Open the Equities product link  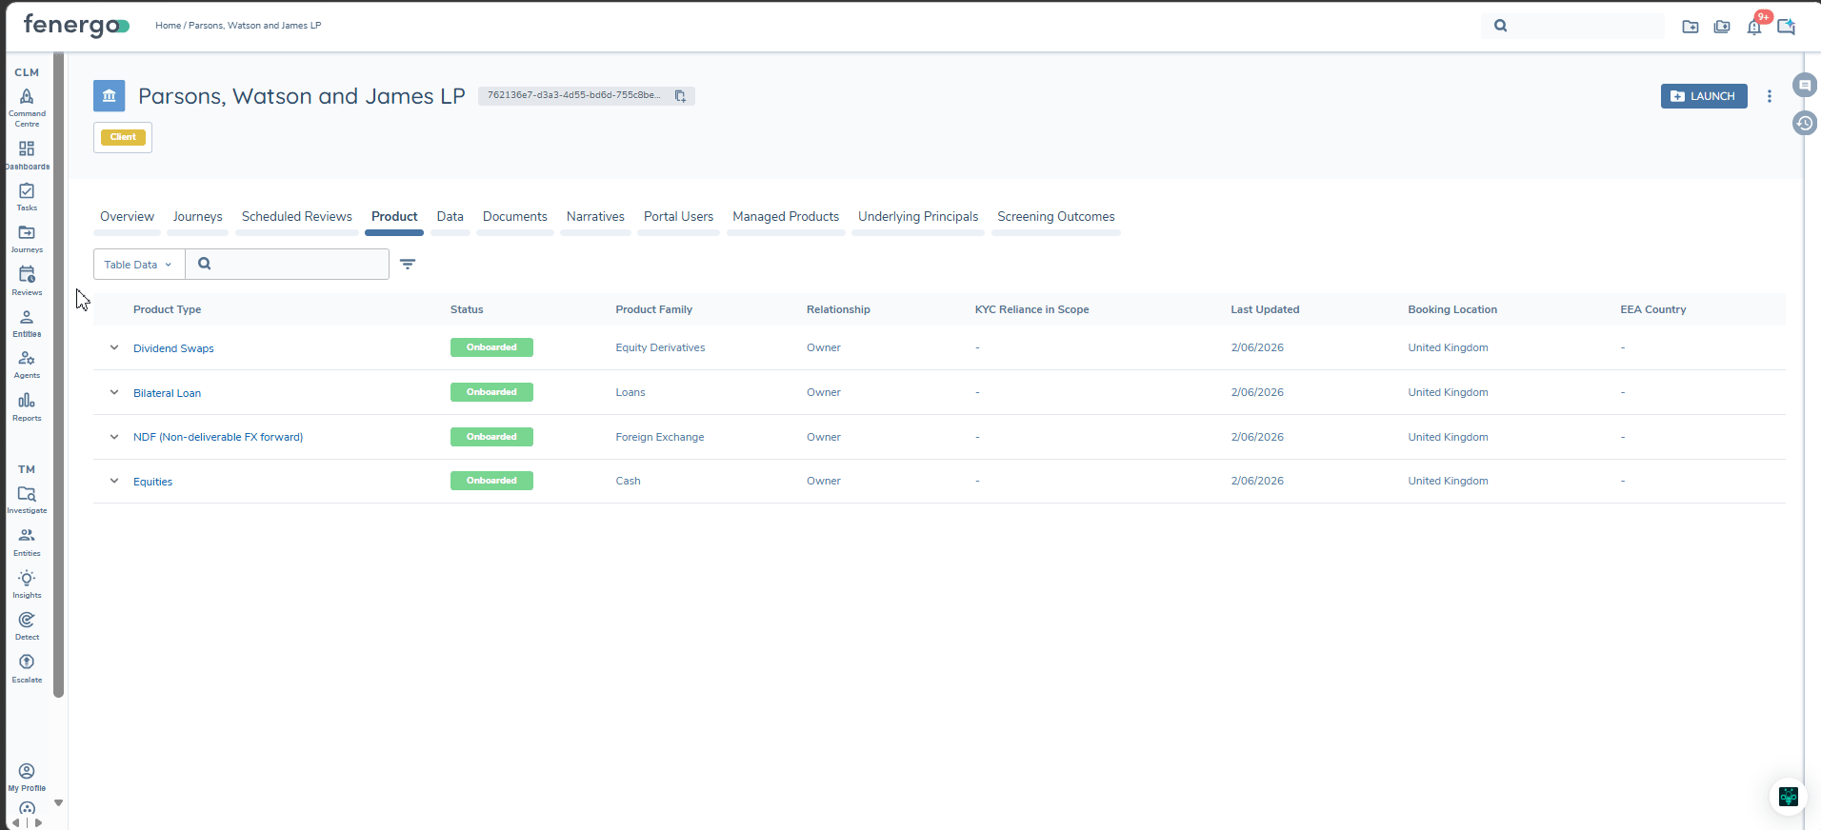[x=152, y=482]
